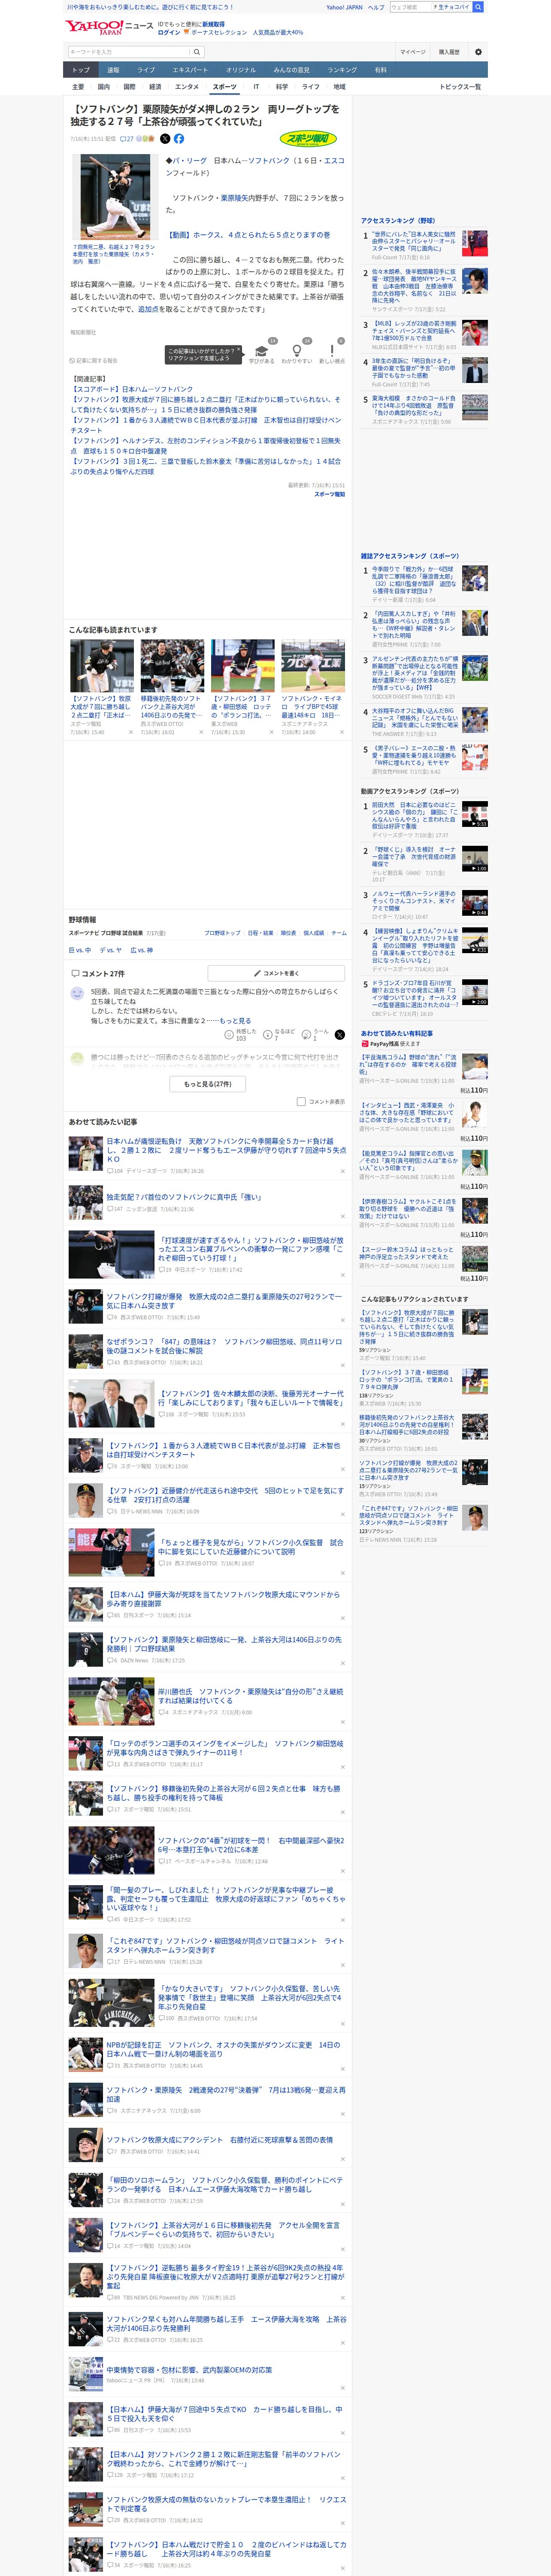Image resolution: width=551 pixels, height=2576 pixels.
Task: Play the 朗田大然 video ranking thumbnail
Action: point(475,814)
